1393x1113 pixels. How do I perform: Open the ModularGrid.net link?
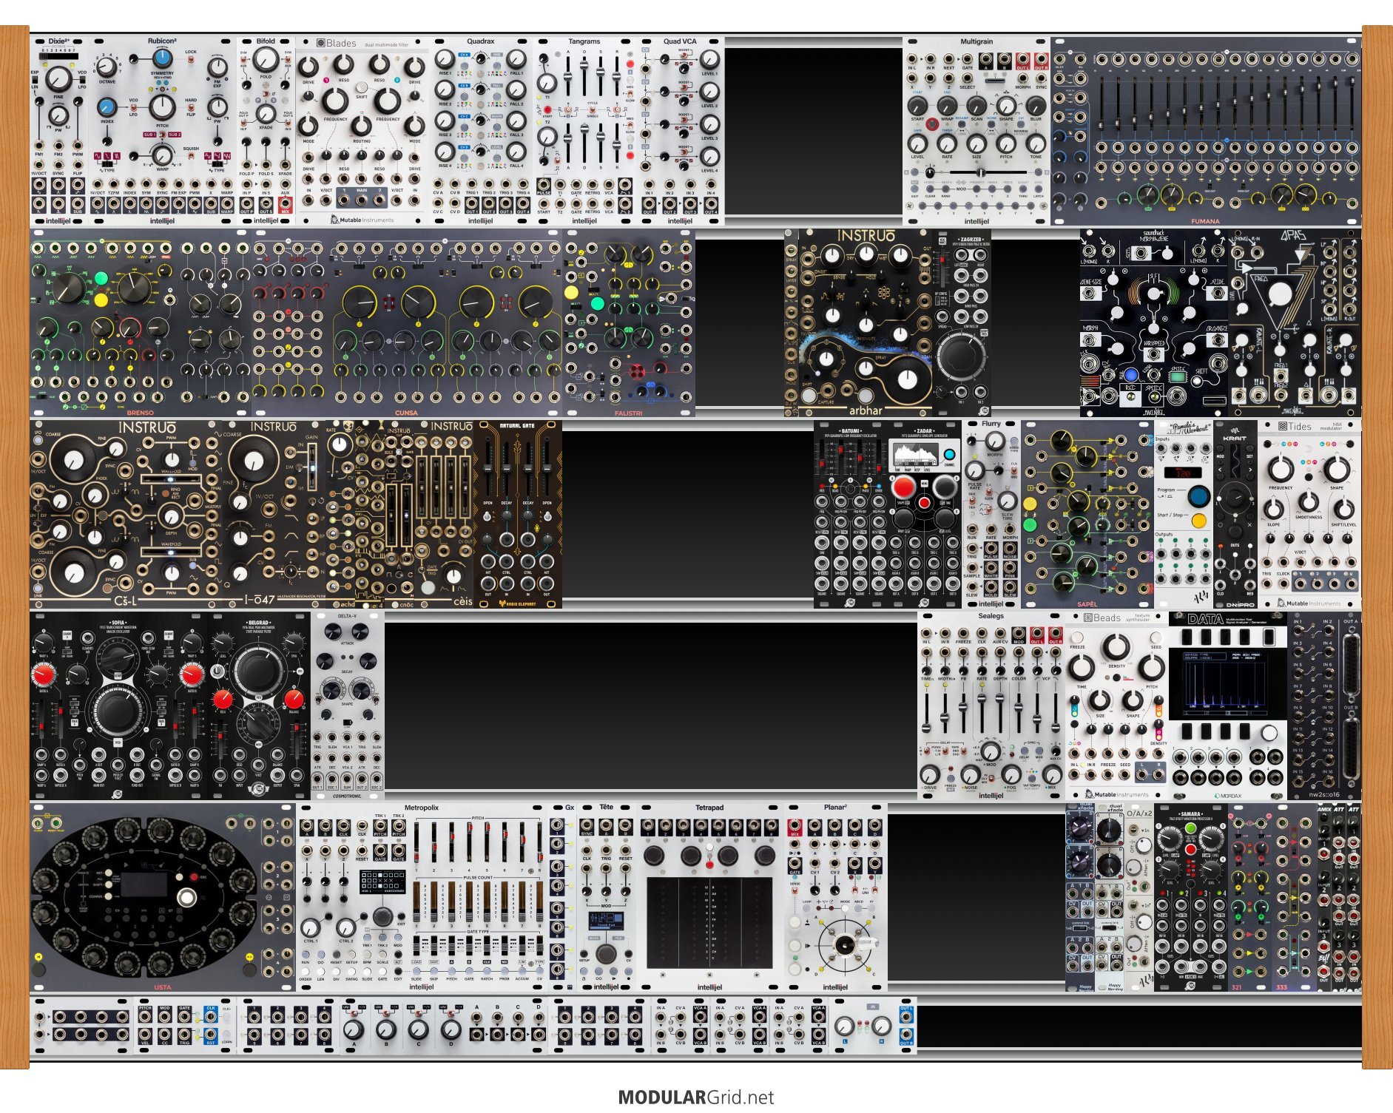(x=696, y=1097)
